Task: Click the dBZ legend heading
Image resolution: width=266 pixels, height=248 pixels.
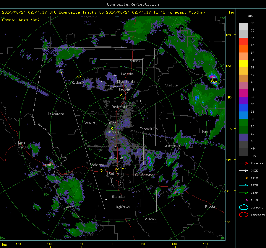Action: click(x=251, y=16)
